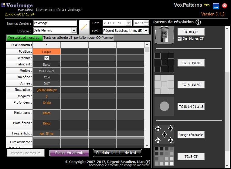The height and width of the screenshot is (169, 231).
Task: Open Tests en attente d'importation tab
Action: pyautogui.click(x=78, y=38)
